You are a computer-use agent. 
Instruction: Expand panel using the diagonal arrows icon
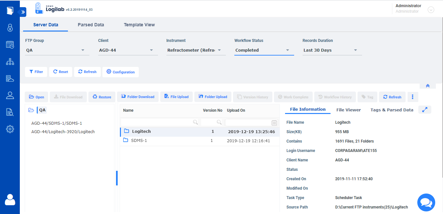pos(425,110)
